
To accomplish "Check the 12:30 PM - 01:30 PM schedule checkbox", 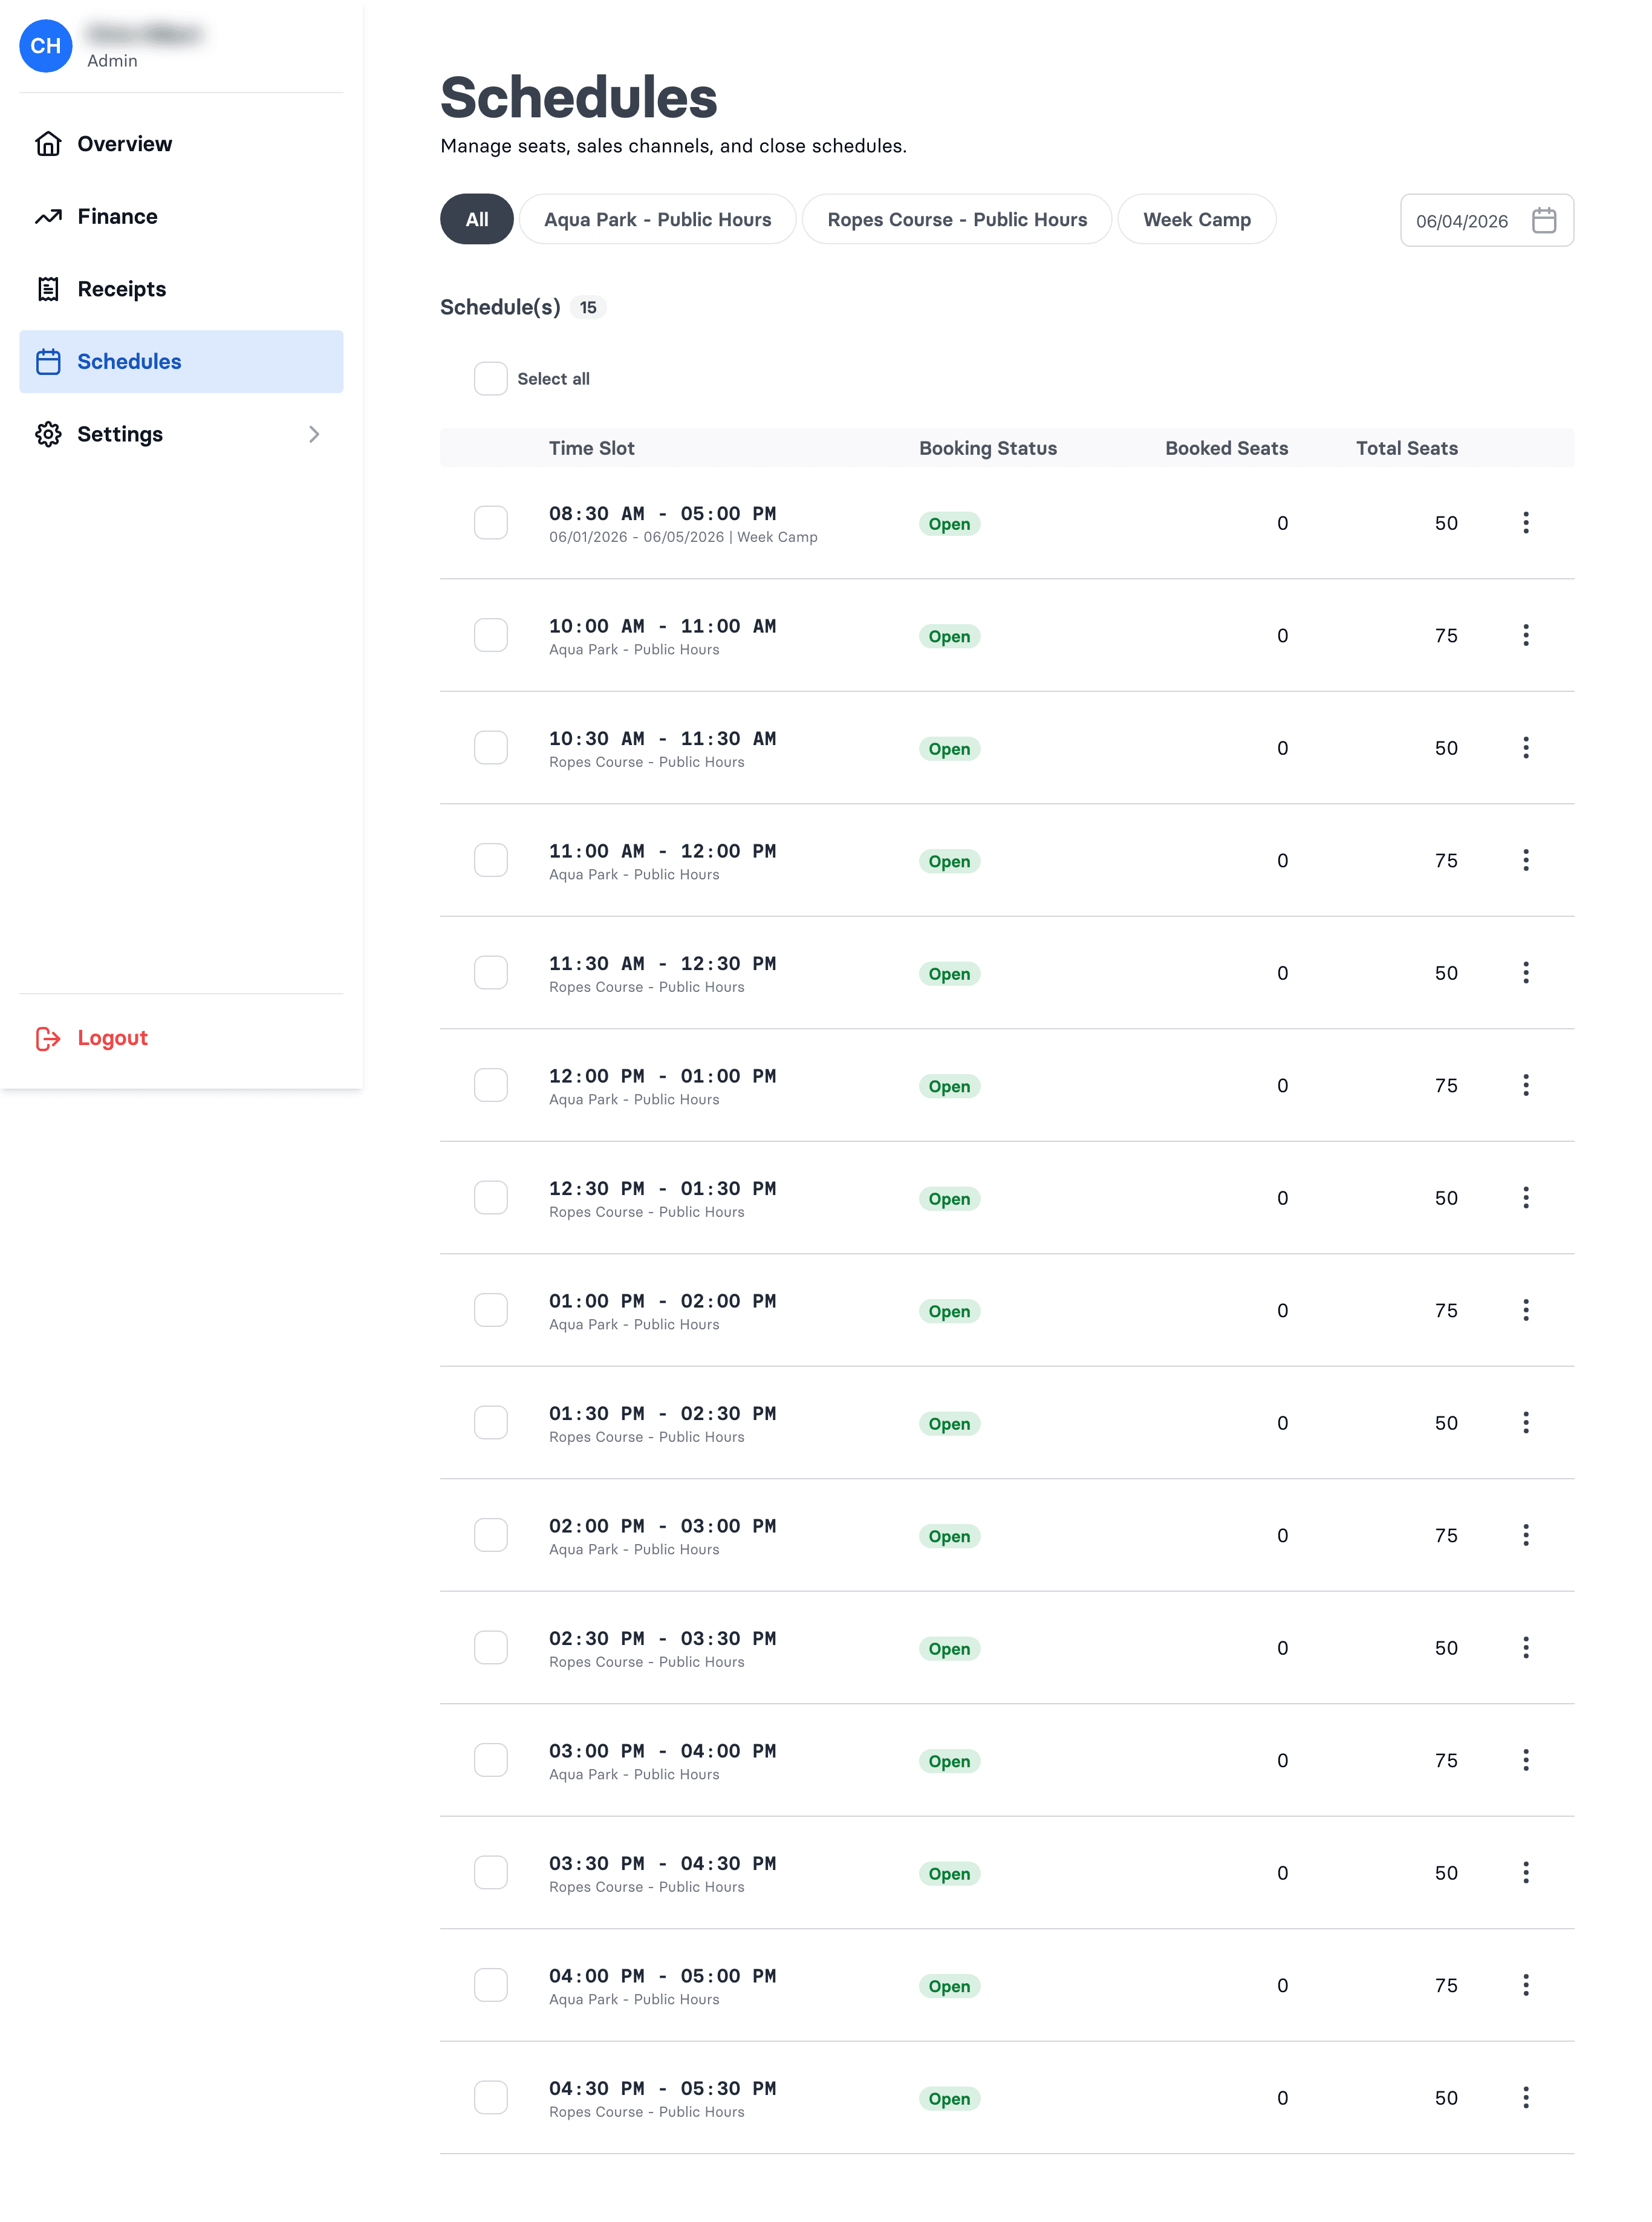I will tap(490, 1198).
